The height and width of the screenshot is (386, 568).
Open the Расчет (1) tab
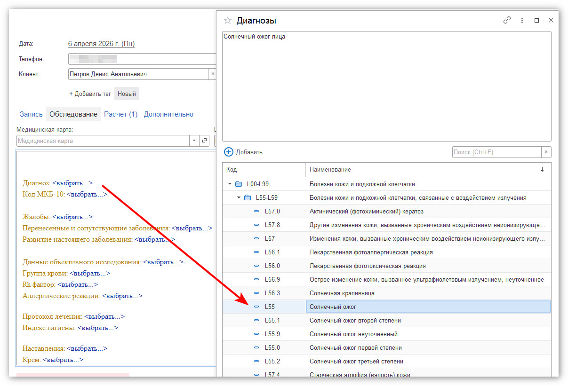pyautogui.click(x=121, y=114)
